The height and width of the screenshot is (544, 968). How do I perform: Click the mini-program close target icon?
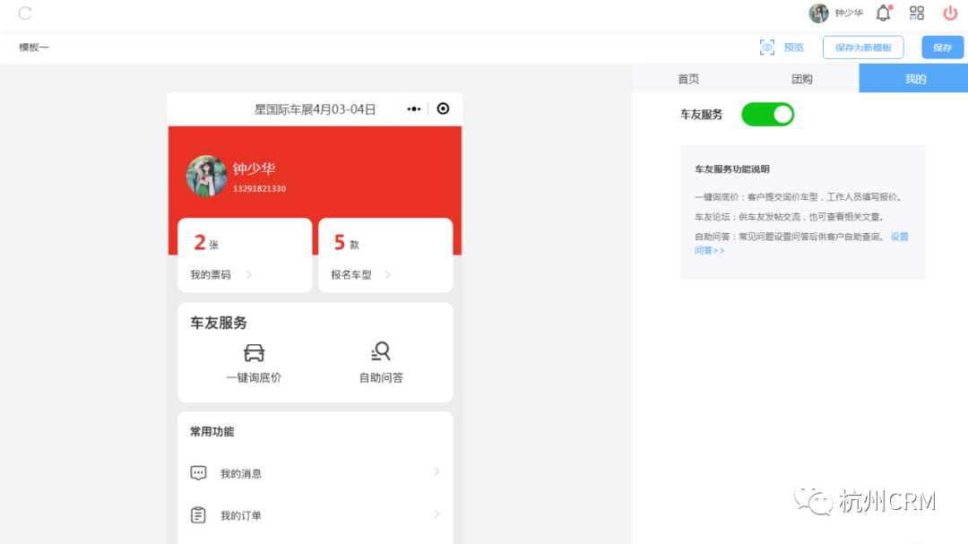click(x=444, y=108)
